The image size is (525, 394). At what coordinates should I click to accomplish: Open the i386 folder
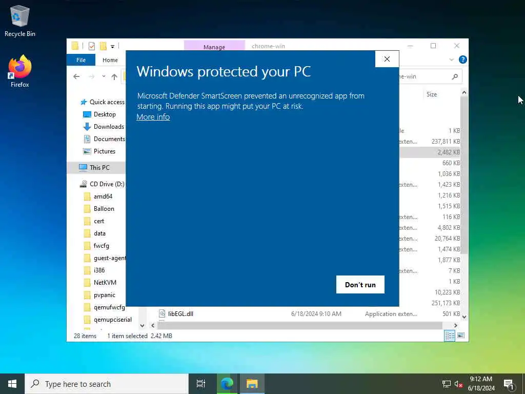point(94,270)
